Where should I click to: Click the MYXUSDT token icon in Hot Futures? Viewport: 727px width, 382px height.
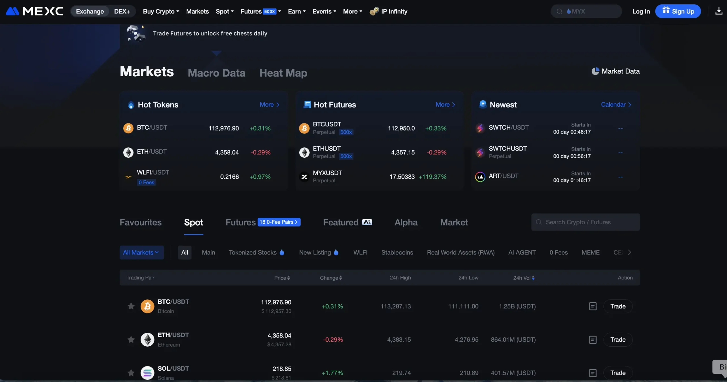[x=304, y=177]
